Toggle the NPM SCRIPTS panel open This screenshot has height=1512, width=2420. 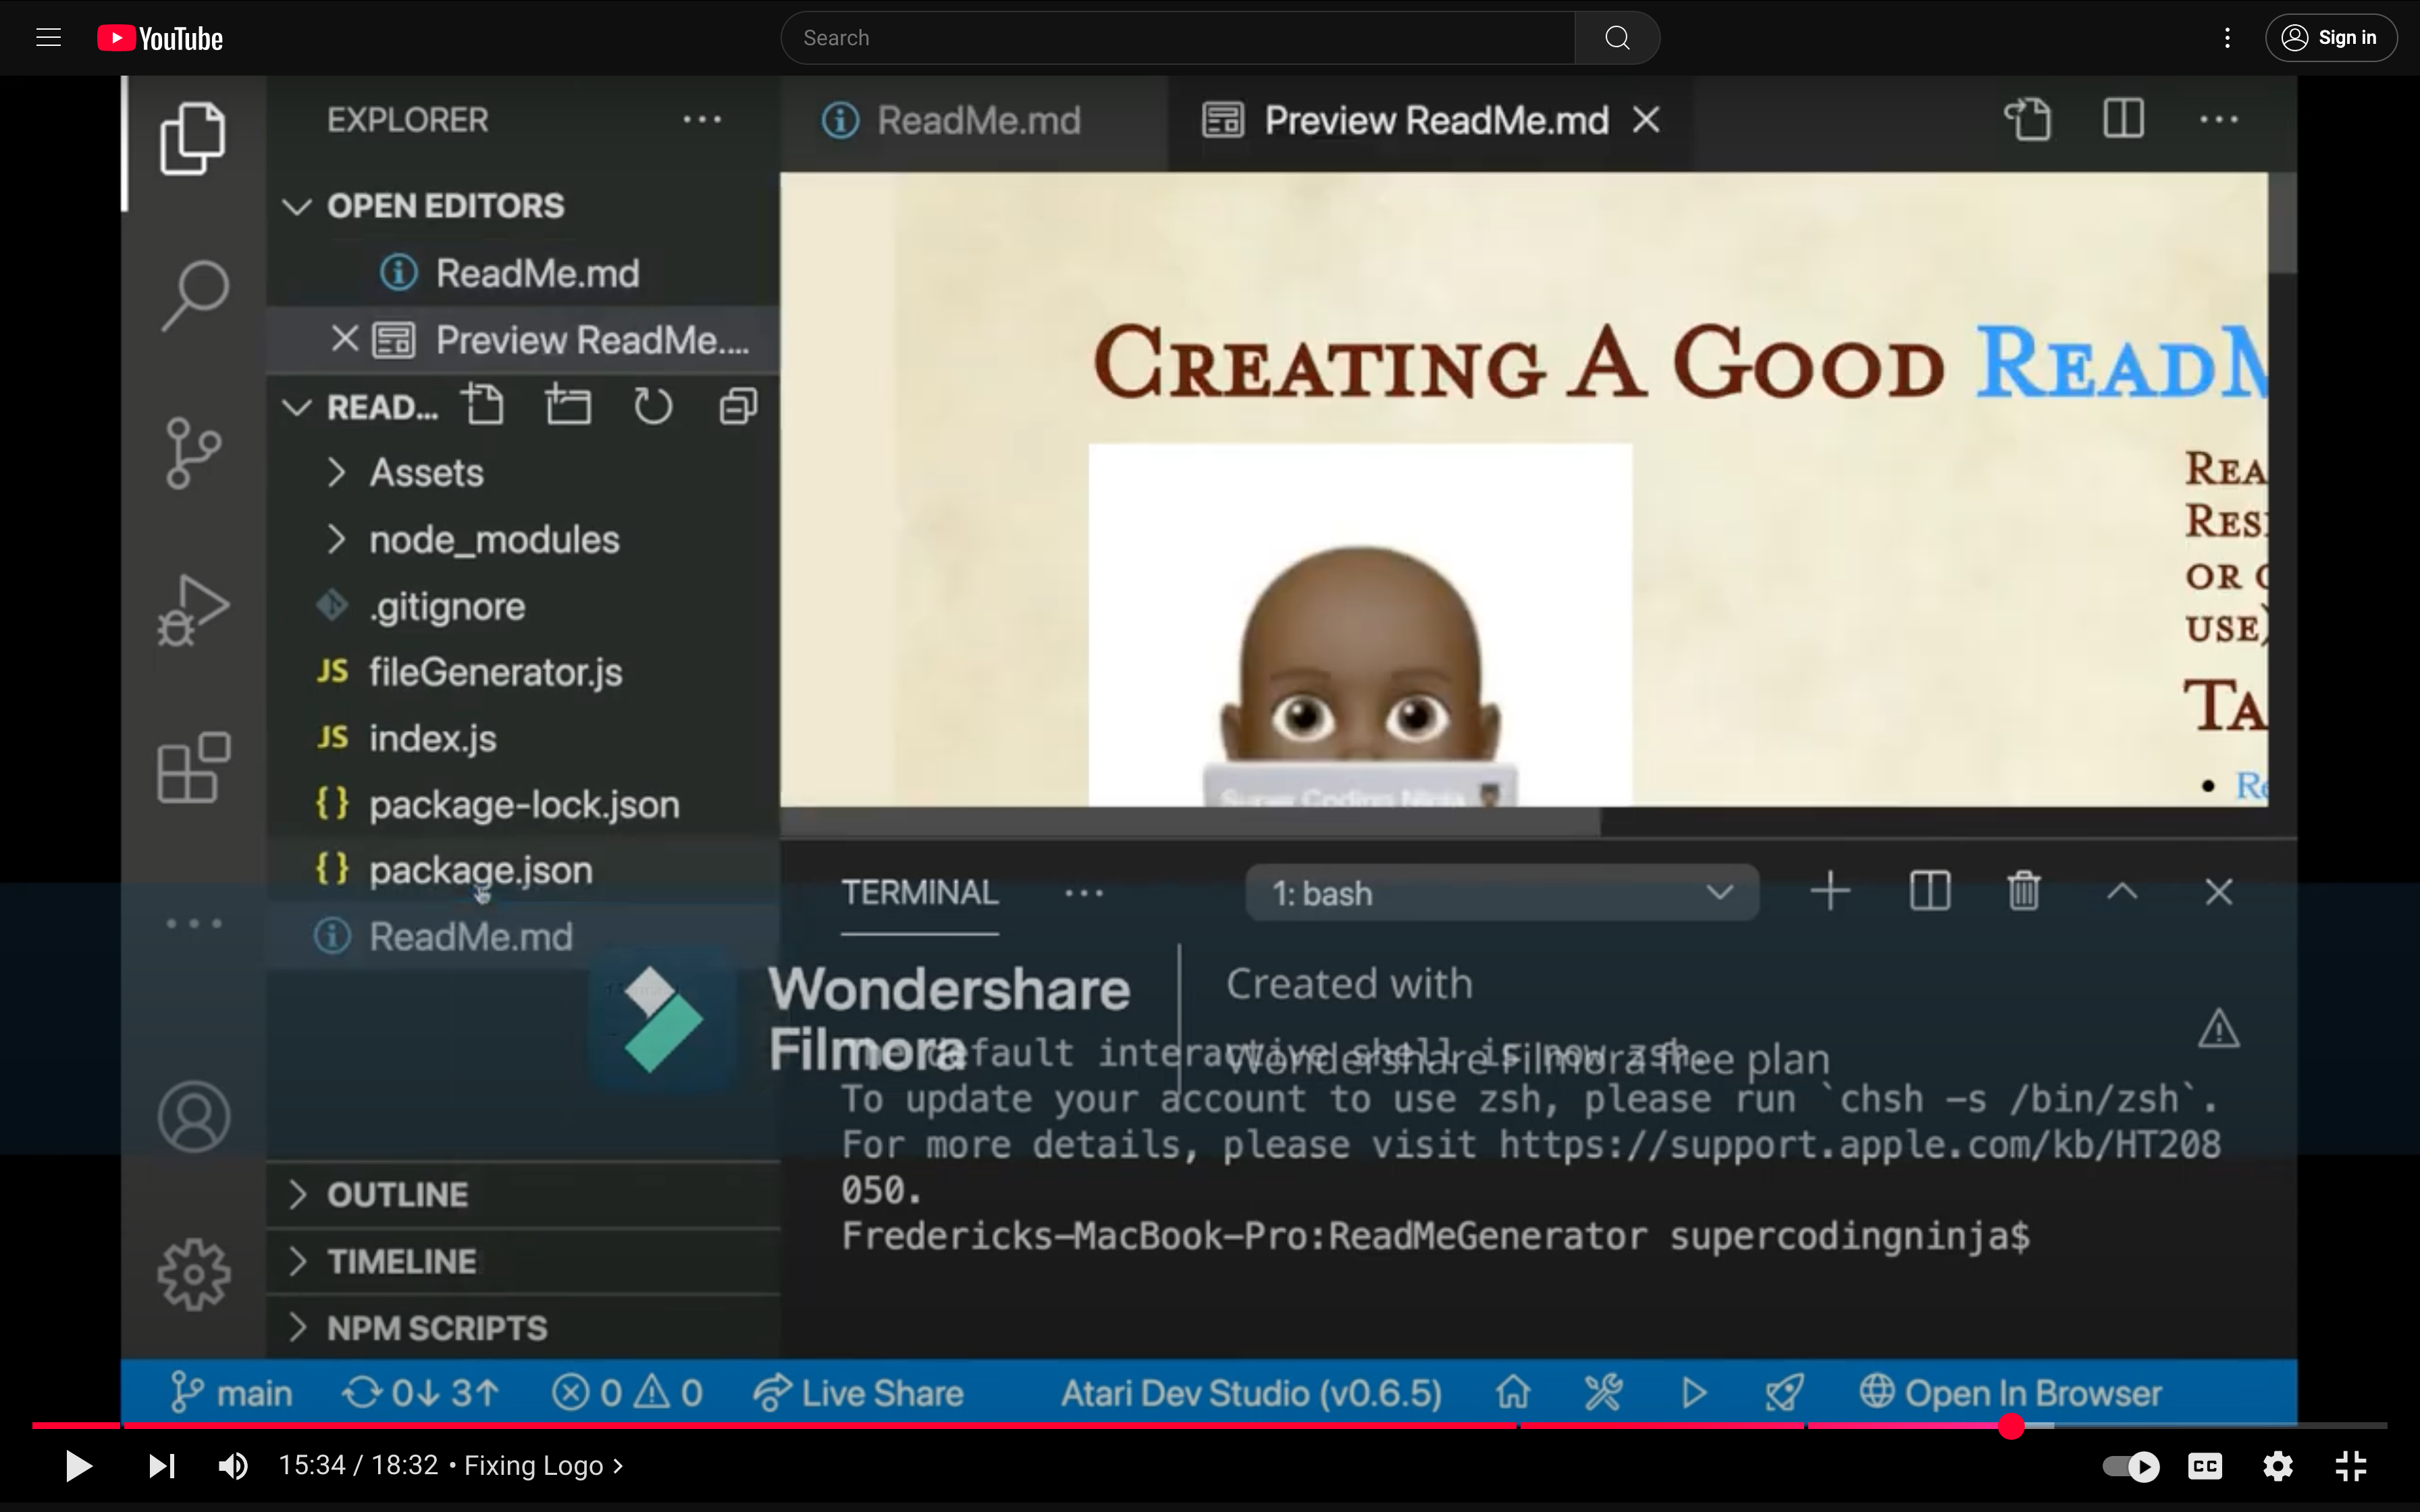300,1326
